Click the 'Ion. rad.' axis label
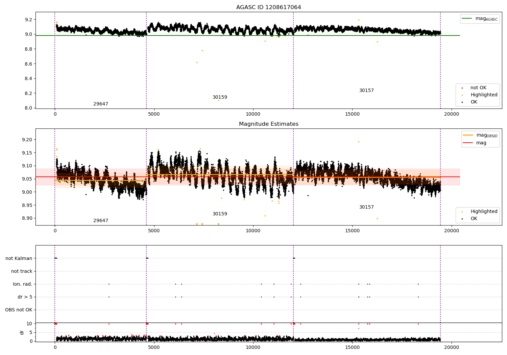Screen dimensions: 507x355 23,284
